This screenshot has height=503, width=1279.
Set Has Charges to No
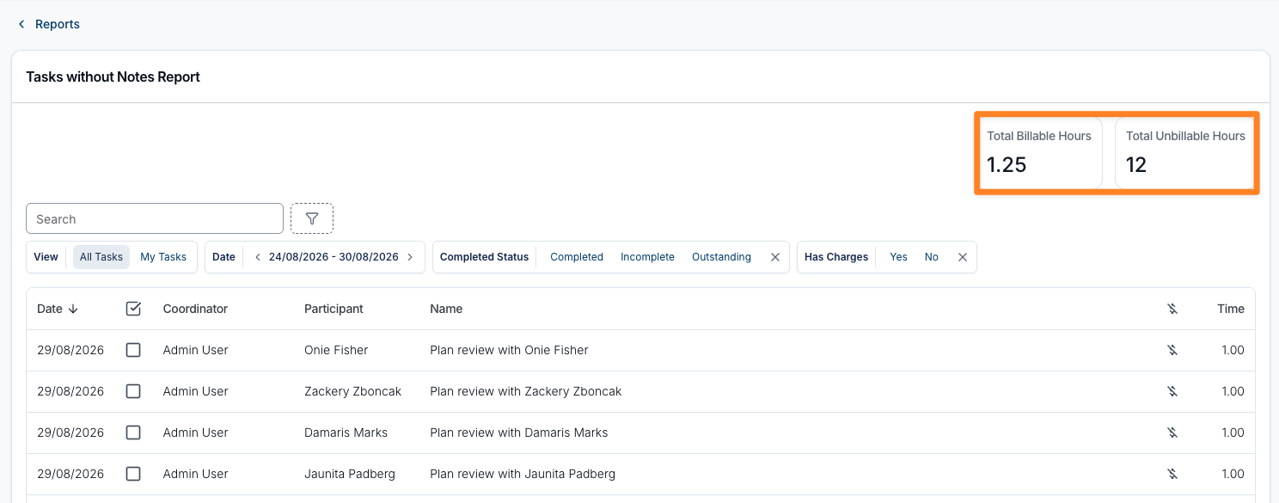point(932,257)
